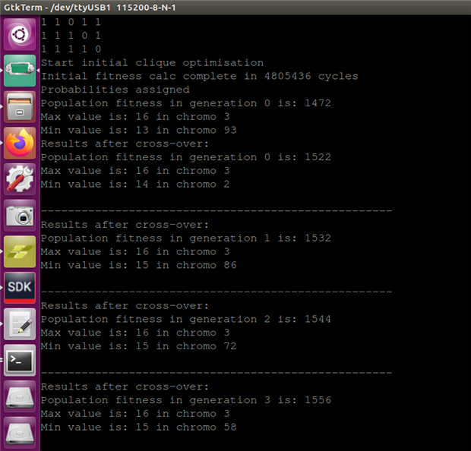Open the Ubuntu Dash home icon
The height and width of the screenshot is (451, 471).
click(x=20, y=34)
